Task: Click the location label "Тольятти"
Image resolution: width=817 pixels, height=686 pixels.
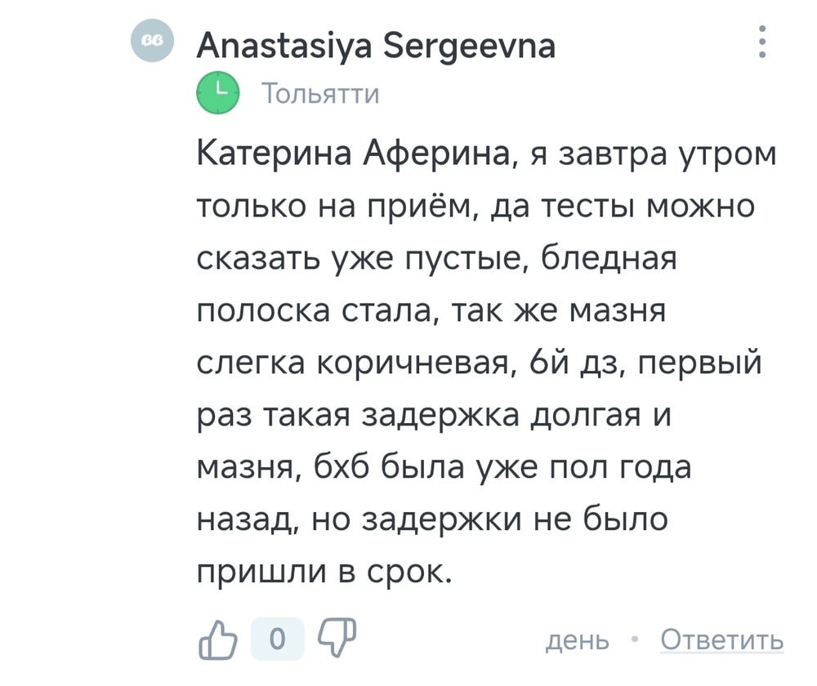Action: pyautogui.click(x=321, y=92)
